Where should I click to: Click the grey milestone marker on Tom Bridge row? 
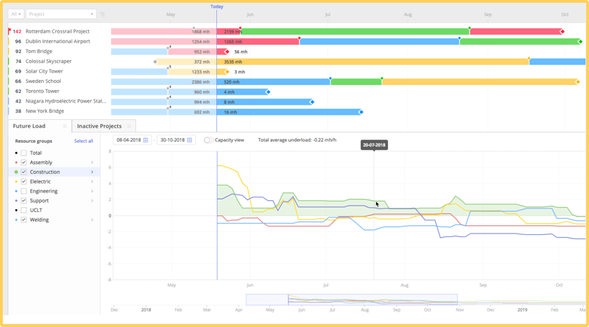[x=168, y=48]
